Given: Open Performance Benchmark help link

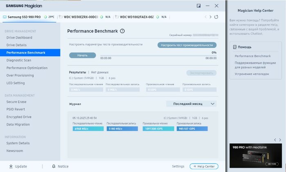Looking at the screenshot, I should click(252, 56).
